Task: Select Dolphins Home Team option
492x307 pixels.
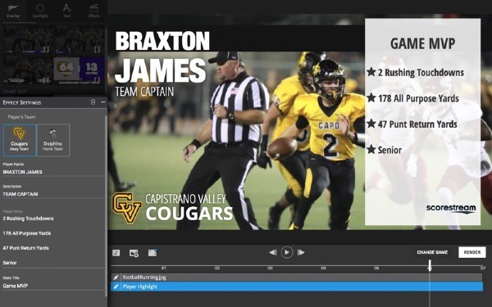Action: [x=53, y=140]
